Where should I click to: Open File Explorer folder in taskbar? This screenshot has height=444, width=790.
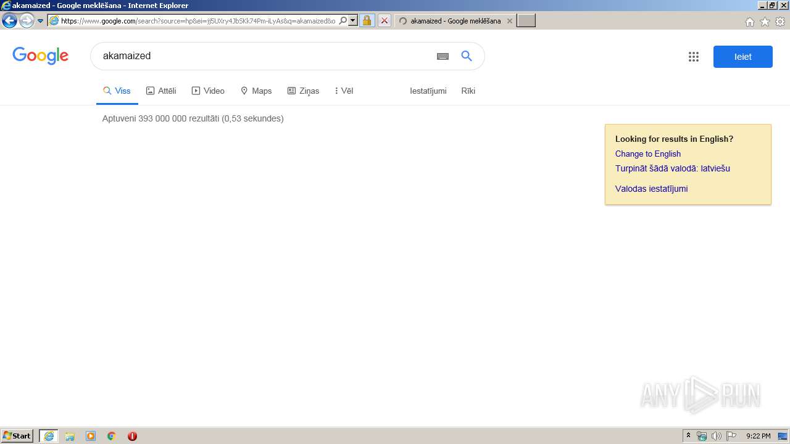point(70,436)
